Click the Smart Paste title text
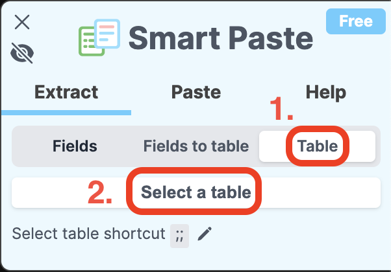391x272 pixels. click(221, 38)
